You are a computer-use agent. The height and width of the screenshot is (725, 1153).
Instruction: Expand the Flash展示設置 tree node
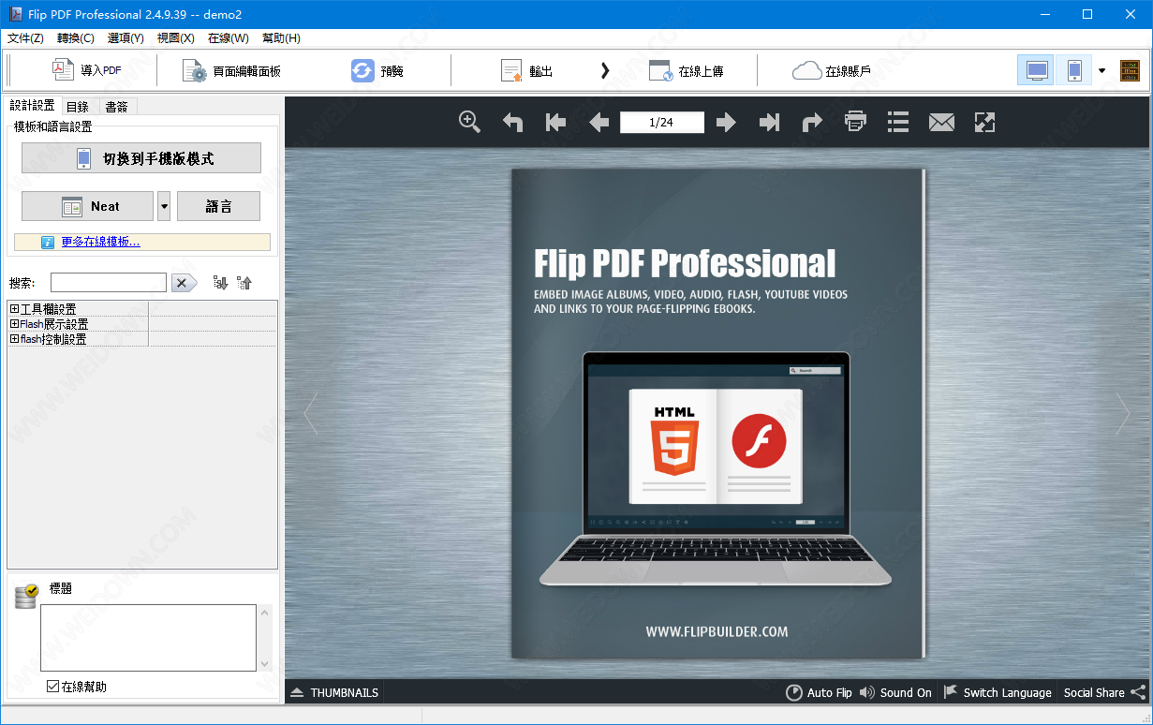[x=14, y=324]
